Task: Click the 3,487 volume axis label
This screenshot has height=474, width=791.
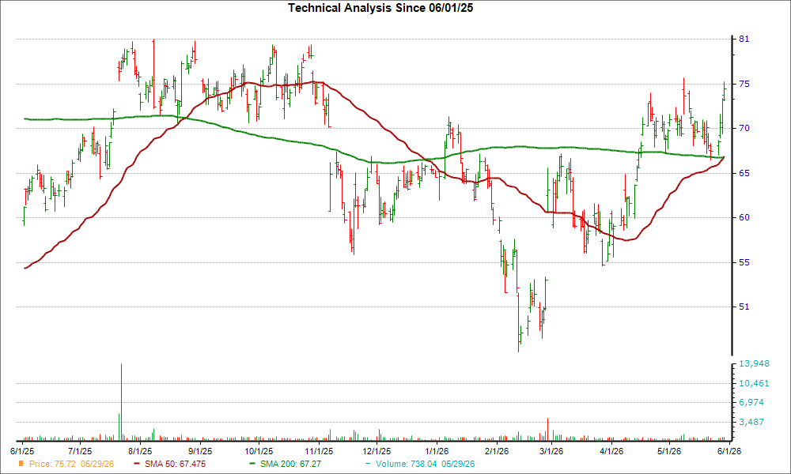Action: point(751,422)
